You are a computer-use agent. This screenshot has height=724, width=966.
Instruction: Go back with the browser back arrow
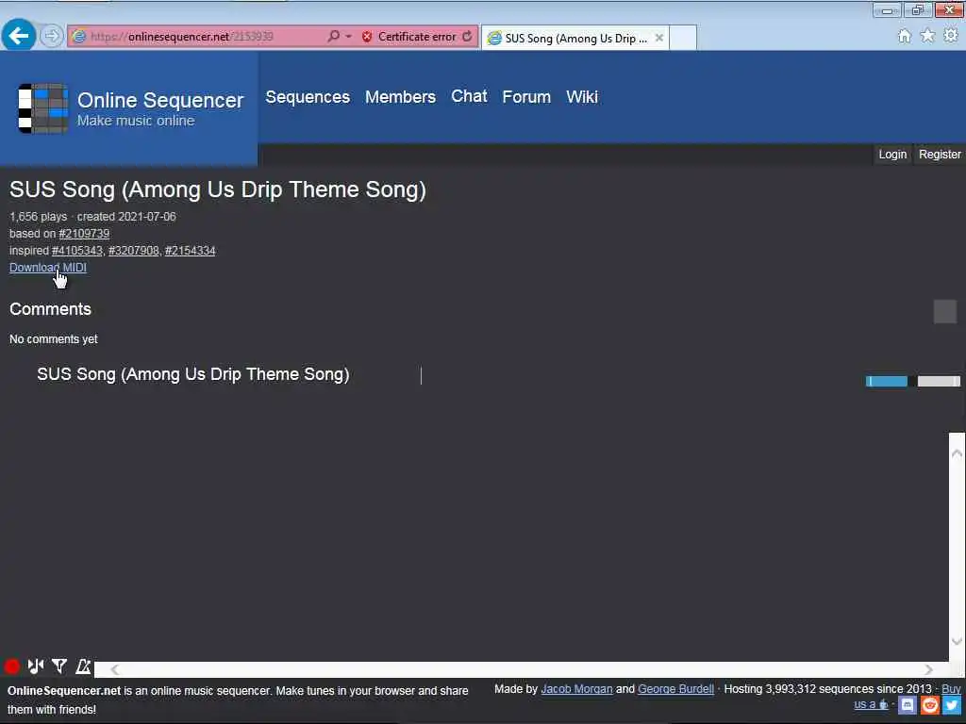[x=19, y=37]
